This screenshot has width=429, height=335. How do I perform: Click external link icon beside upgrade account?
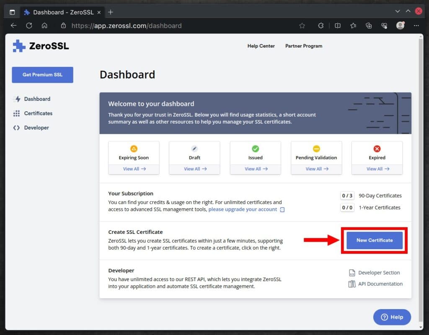click(x=282, y=210)
